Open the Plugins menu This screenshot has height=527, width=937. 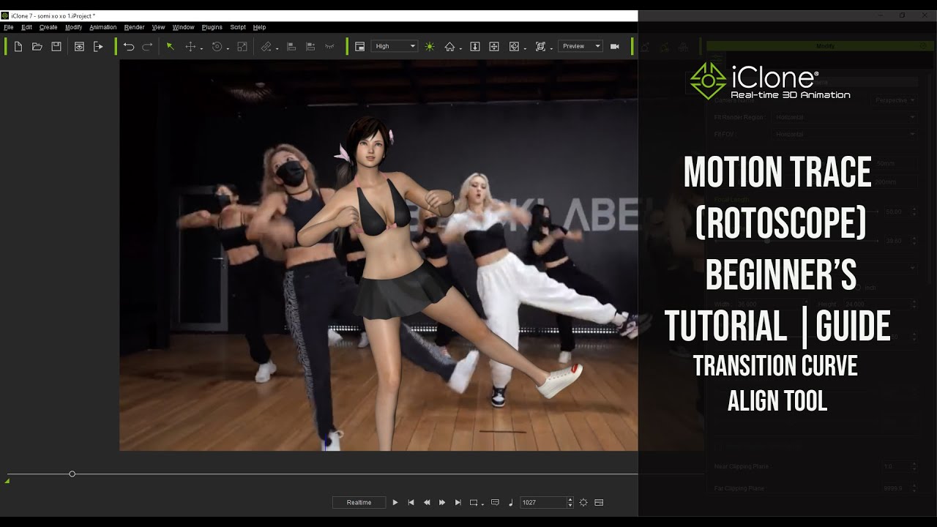point(212,27)
